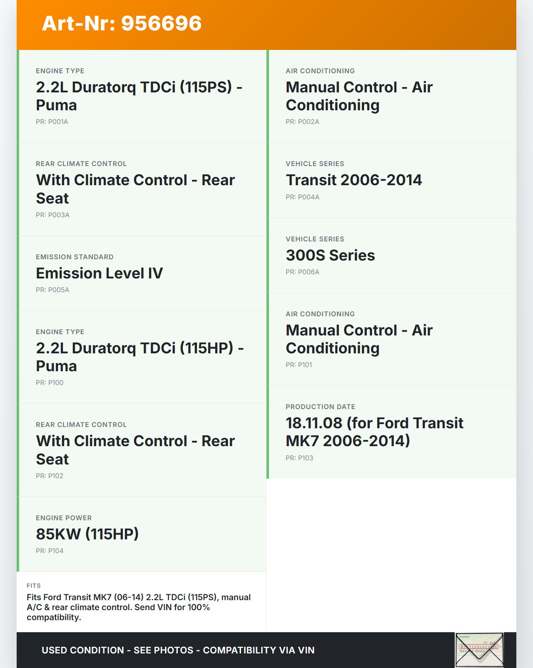Click the PR: P005A code label
Viewport: 533px width, 668px height.
point(52,290)
